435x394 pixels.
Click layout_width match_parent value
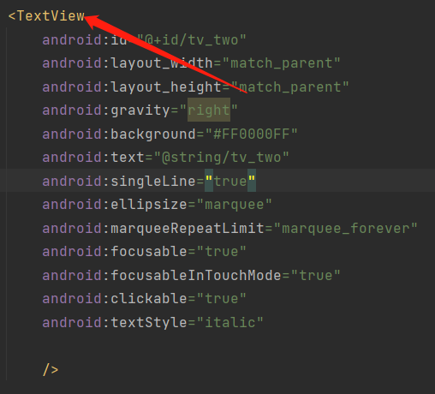point(282,63)
